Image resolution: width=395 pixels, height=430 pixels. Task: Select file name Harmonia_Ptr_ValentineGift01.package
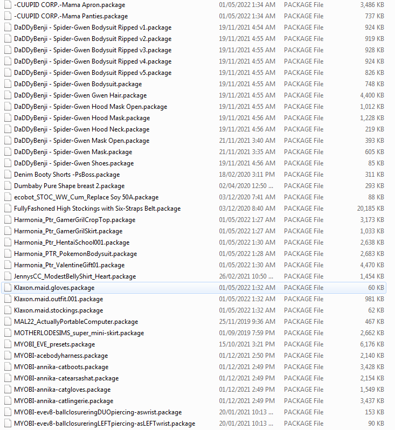click(x=69, y=265)
